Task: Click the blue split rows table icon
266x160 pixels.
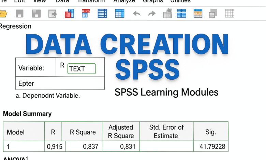Action: (181, 13)
